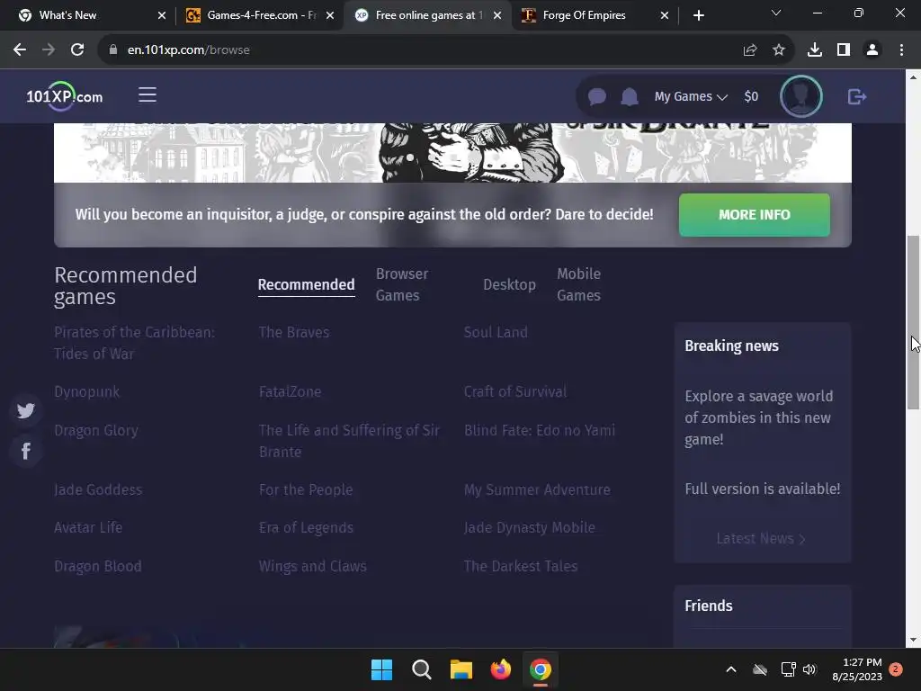Close the Games-4-Free.com tab
This screenshot has width=921, height=691.
tap(330, 15)
